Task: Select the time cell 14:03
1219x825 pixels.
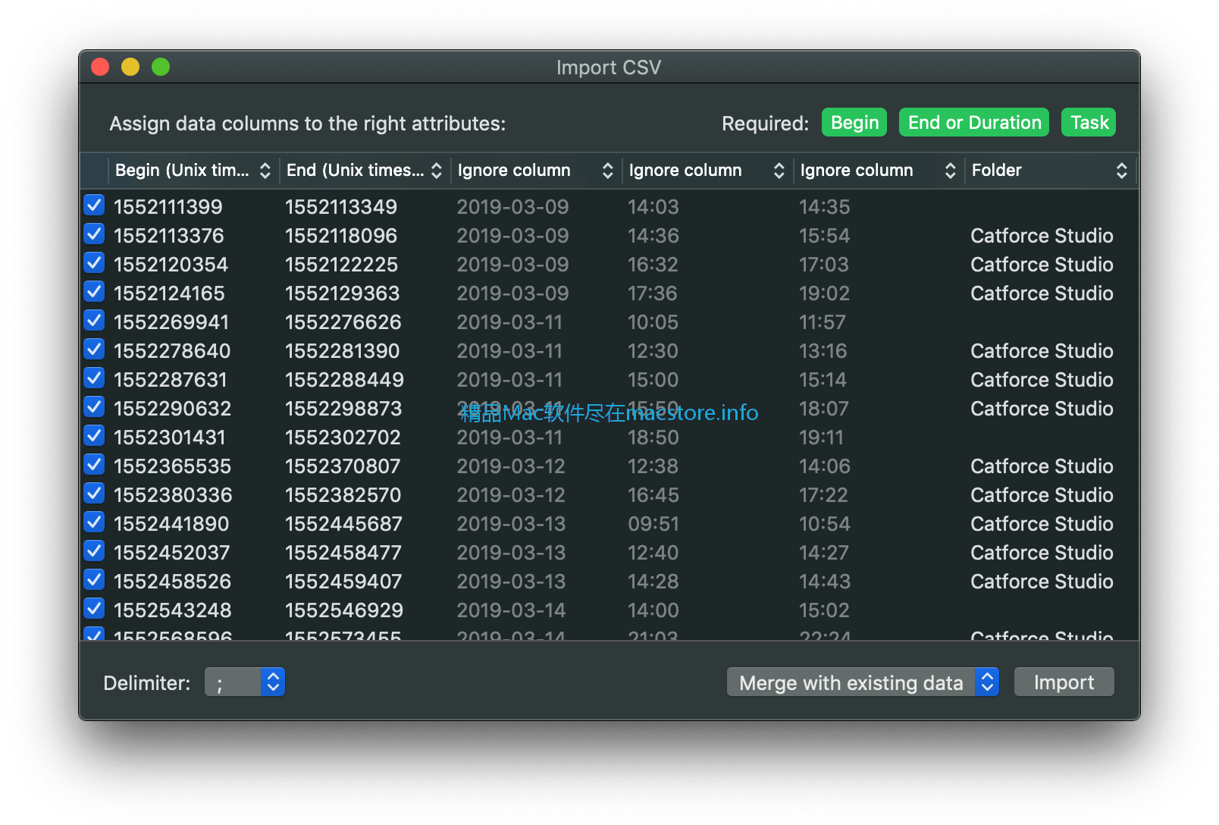Action: (x=653, y=207)
